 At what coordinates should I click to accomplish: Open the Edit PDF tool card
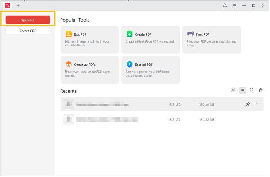[90, 40]
